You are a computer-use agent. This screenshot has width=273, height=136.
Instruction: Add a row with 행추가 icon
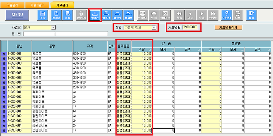point(95,15)
